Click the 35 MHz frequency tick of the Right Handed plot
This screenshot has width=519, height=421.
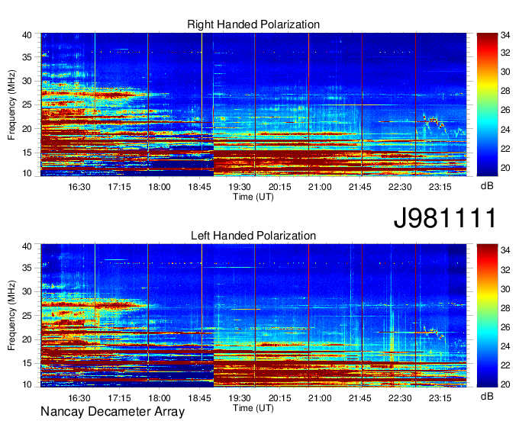27,57
